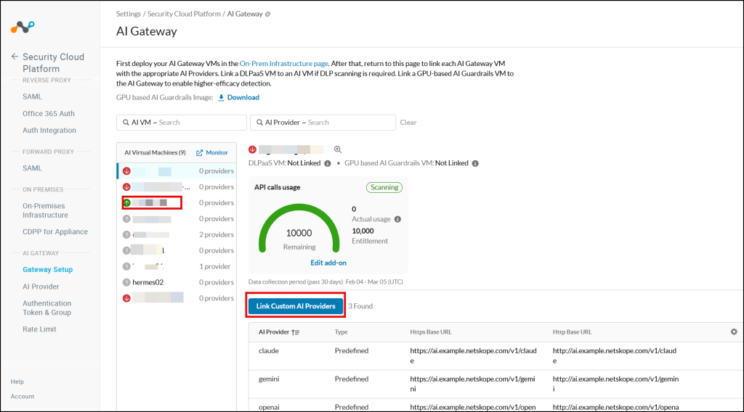The height and width of the screenshot is (412, 744).
Task: Open Auth Integration menu item
Action: (x=49, y=131)
